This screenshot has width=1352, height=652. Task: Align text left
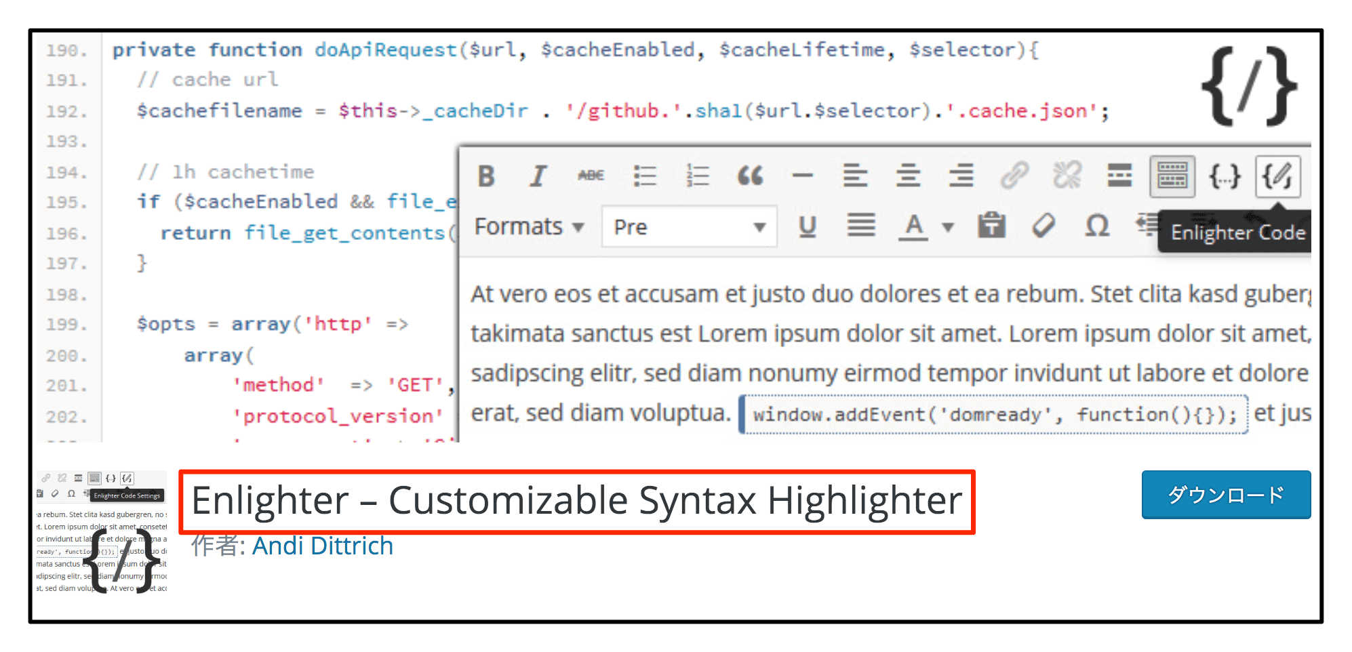coord(855,176)
